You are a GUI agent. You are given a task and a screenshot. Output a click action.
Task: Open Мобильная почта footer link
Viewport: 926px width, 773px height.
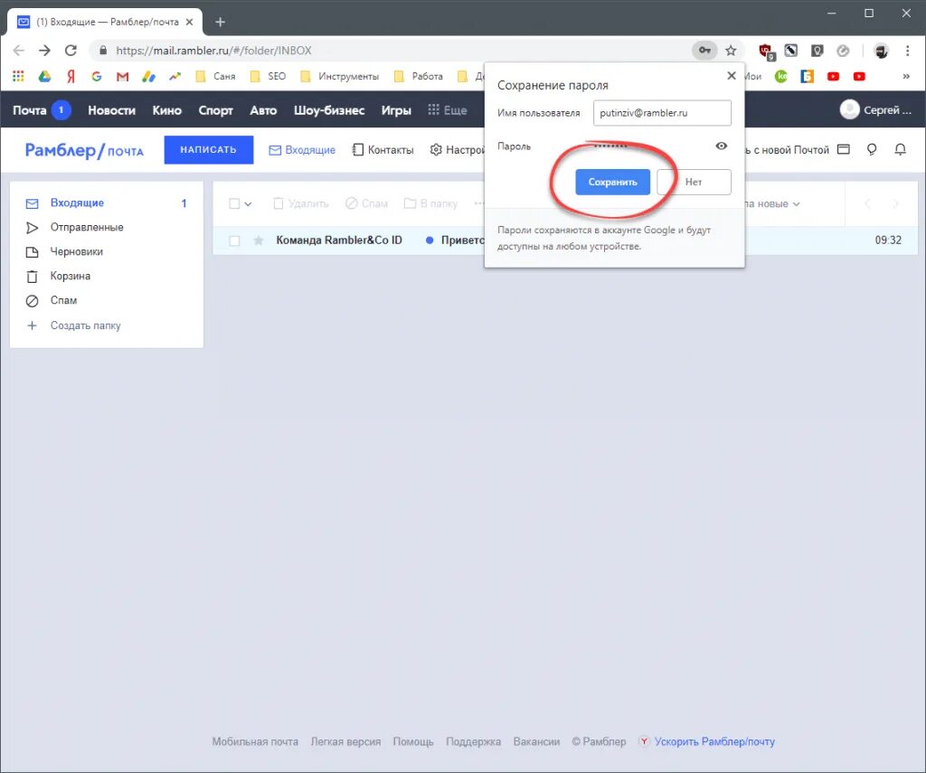[255, 741]
